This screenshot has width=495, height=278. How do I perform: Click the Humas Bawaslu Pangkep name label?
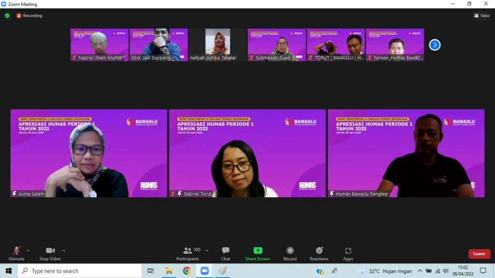[362, 194]
